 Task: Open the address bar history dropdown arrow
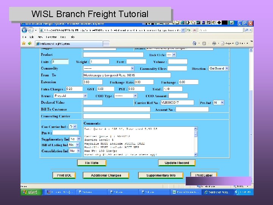(x=183, y=30)
